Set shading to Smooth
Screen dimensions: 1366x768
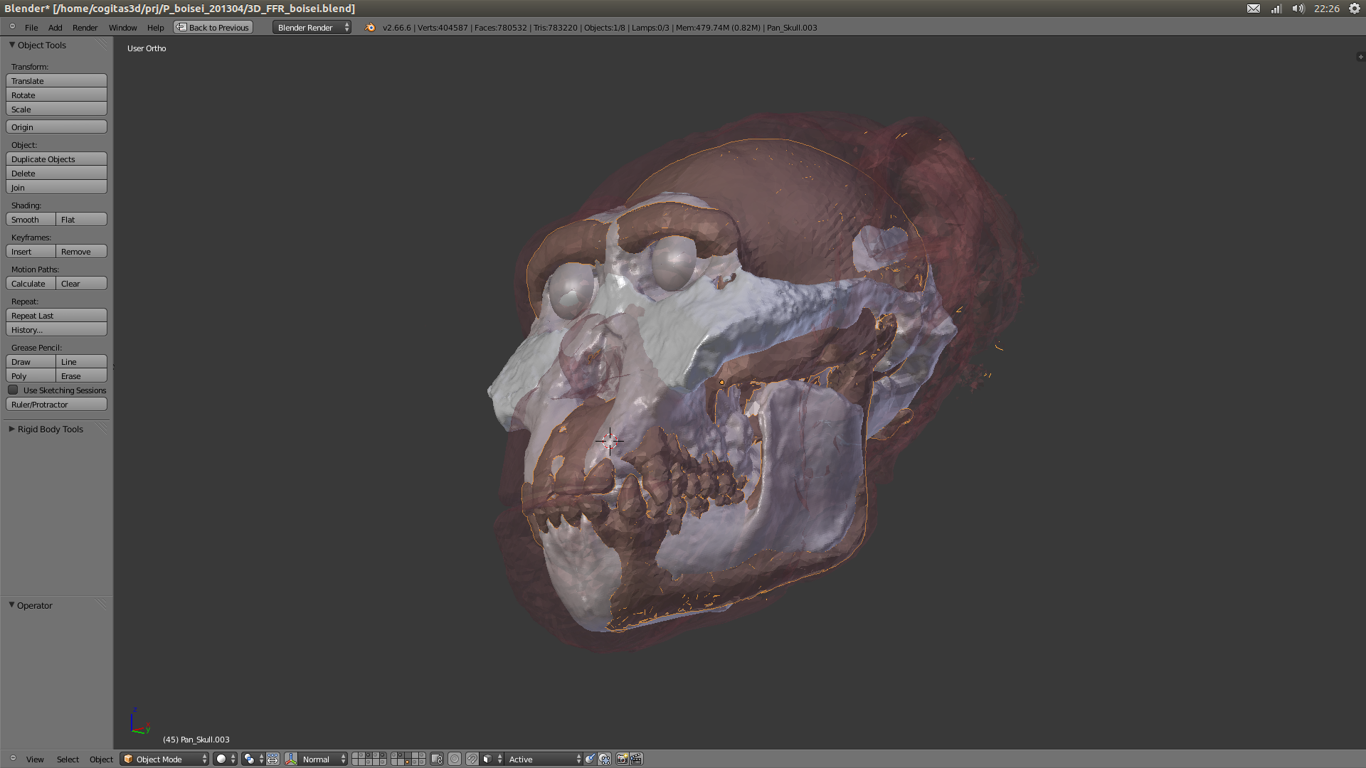point(31,220)
